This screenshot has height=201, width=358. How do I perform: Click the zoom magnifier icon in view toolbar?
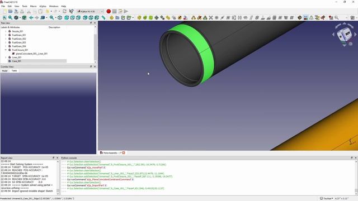pos(52,17)
